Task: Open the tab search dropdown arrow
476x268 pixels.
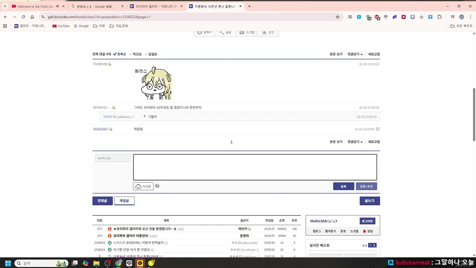Action: coord(5,6)
